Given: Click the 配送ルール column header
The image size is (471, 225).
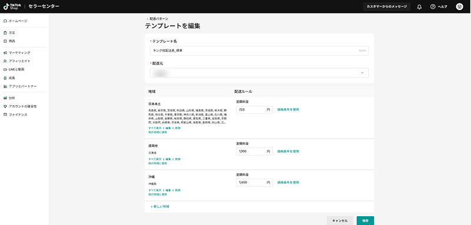Looking at the screenshot, I should point(243,92).
